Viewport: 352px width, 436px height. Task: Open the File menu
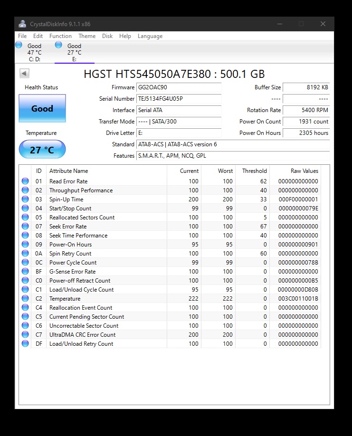tap(22, 36)
